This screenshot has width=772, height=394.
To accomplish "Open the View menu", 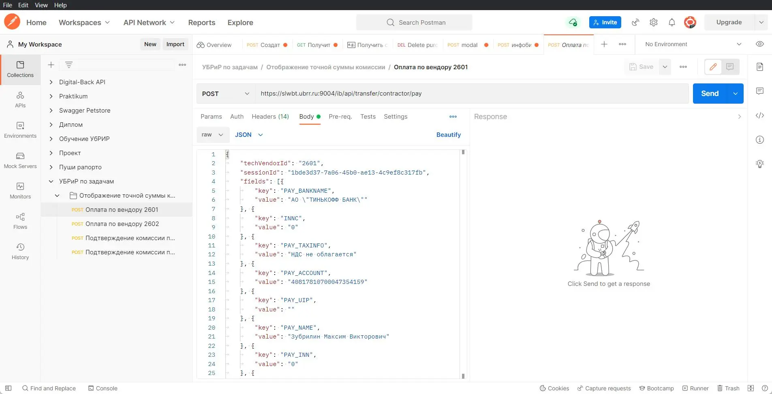I will click(41, 5).
